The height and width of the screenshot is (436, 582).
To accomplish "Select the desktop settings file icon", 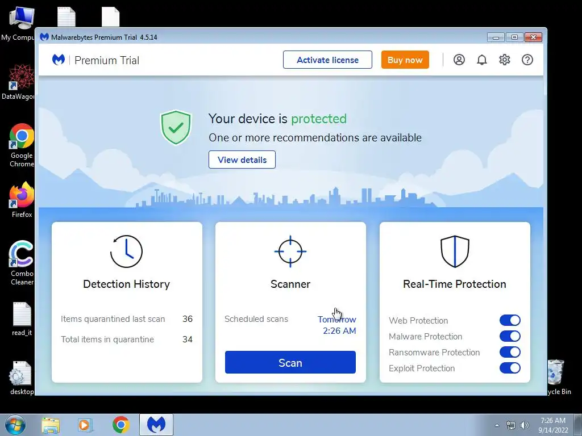I will pos(22,378).
